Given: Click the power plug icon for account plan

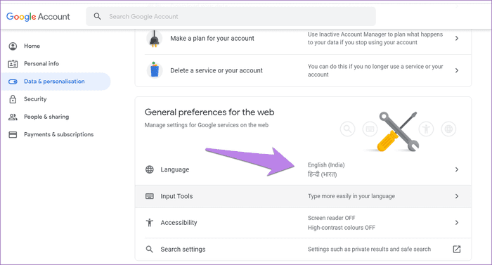Looking at the screenshot, I should tap(154, 39).
